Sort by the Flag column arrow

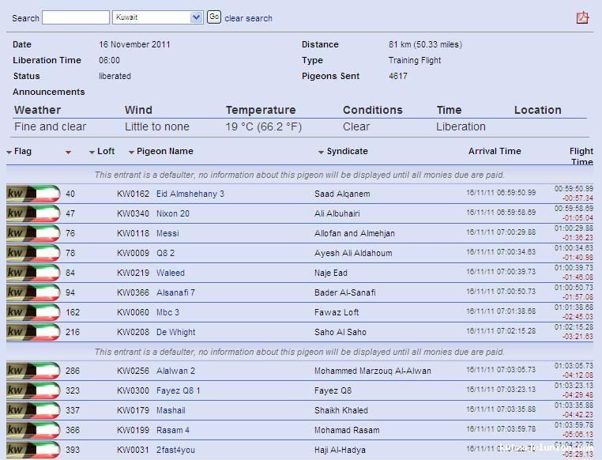[9, 152]
